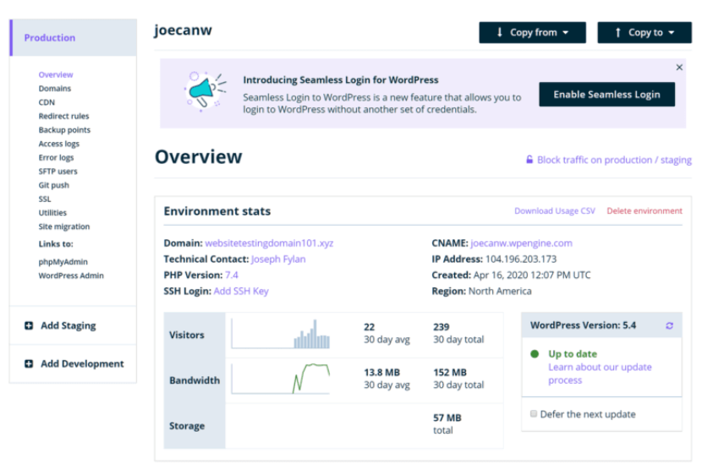Click the 239 visitors 30 day total
The image size is (702, 475).
click(x=441, y=327)
